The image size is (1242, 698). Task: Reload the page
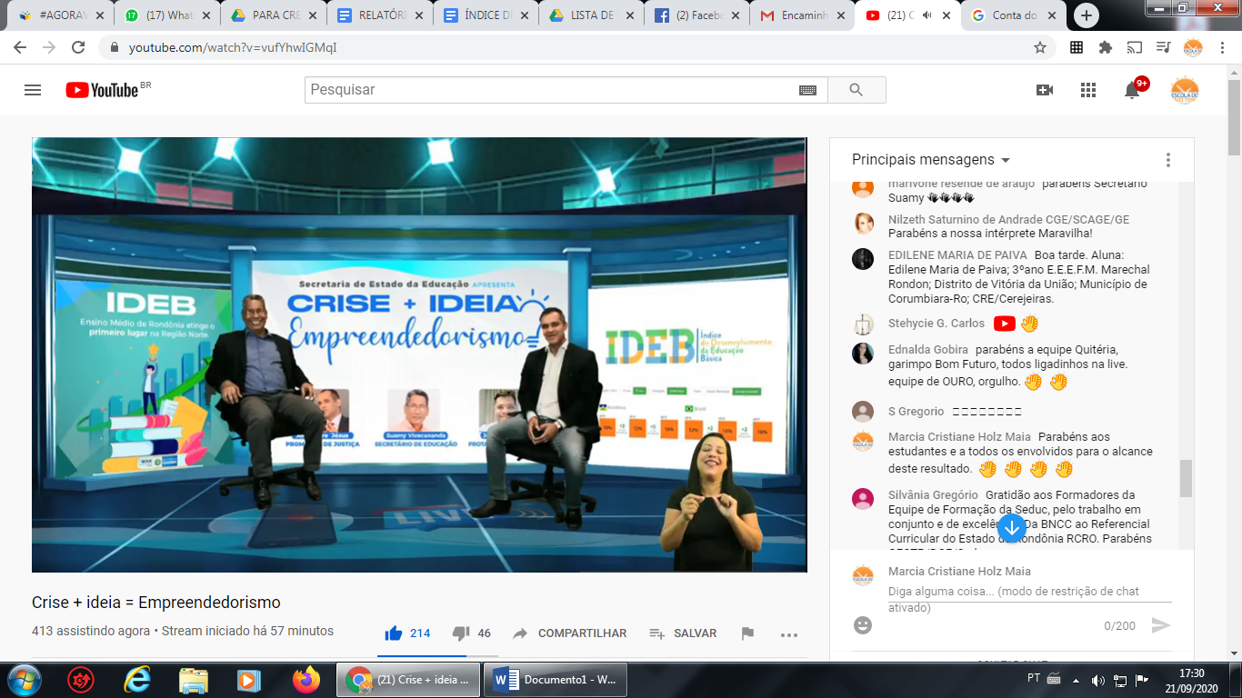pos(78,47)
